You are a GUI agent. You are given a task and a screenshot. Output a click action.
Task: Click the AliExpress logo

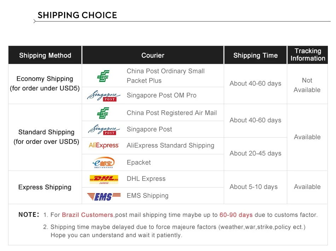[x=104, y=145]
